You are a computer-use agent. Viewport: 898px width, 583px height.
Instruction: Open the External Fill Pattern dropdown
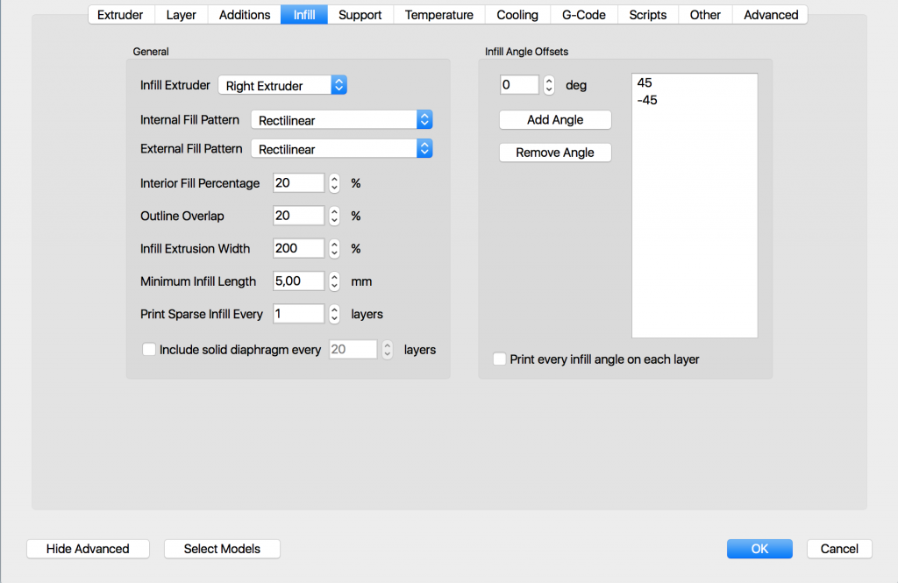pos(341,149)
